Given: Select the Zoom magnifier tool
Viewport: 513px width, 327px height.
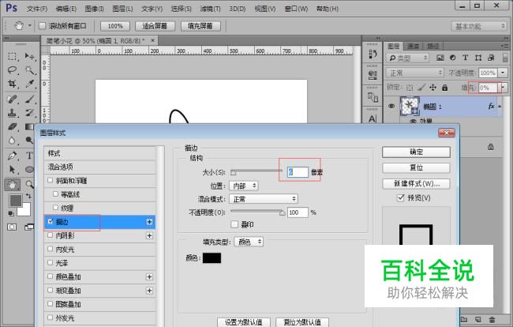Looking at the screenshot, I should (x=30, y=185).
